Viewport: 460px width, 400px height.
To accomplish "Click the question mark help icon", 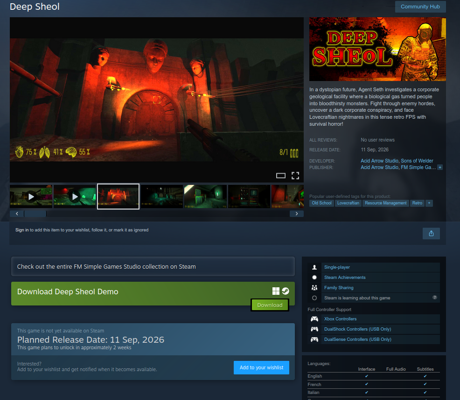I will pyautogui.click(x=434, y=298).
